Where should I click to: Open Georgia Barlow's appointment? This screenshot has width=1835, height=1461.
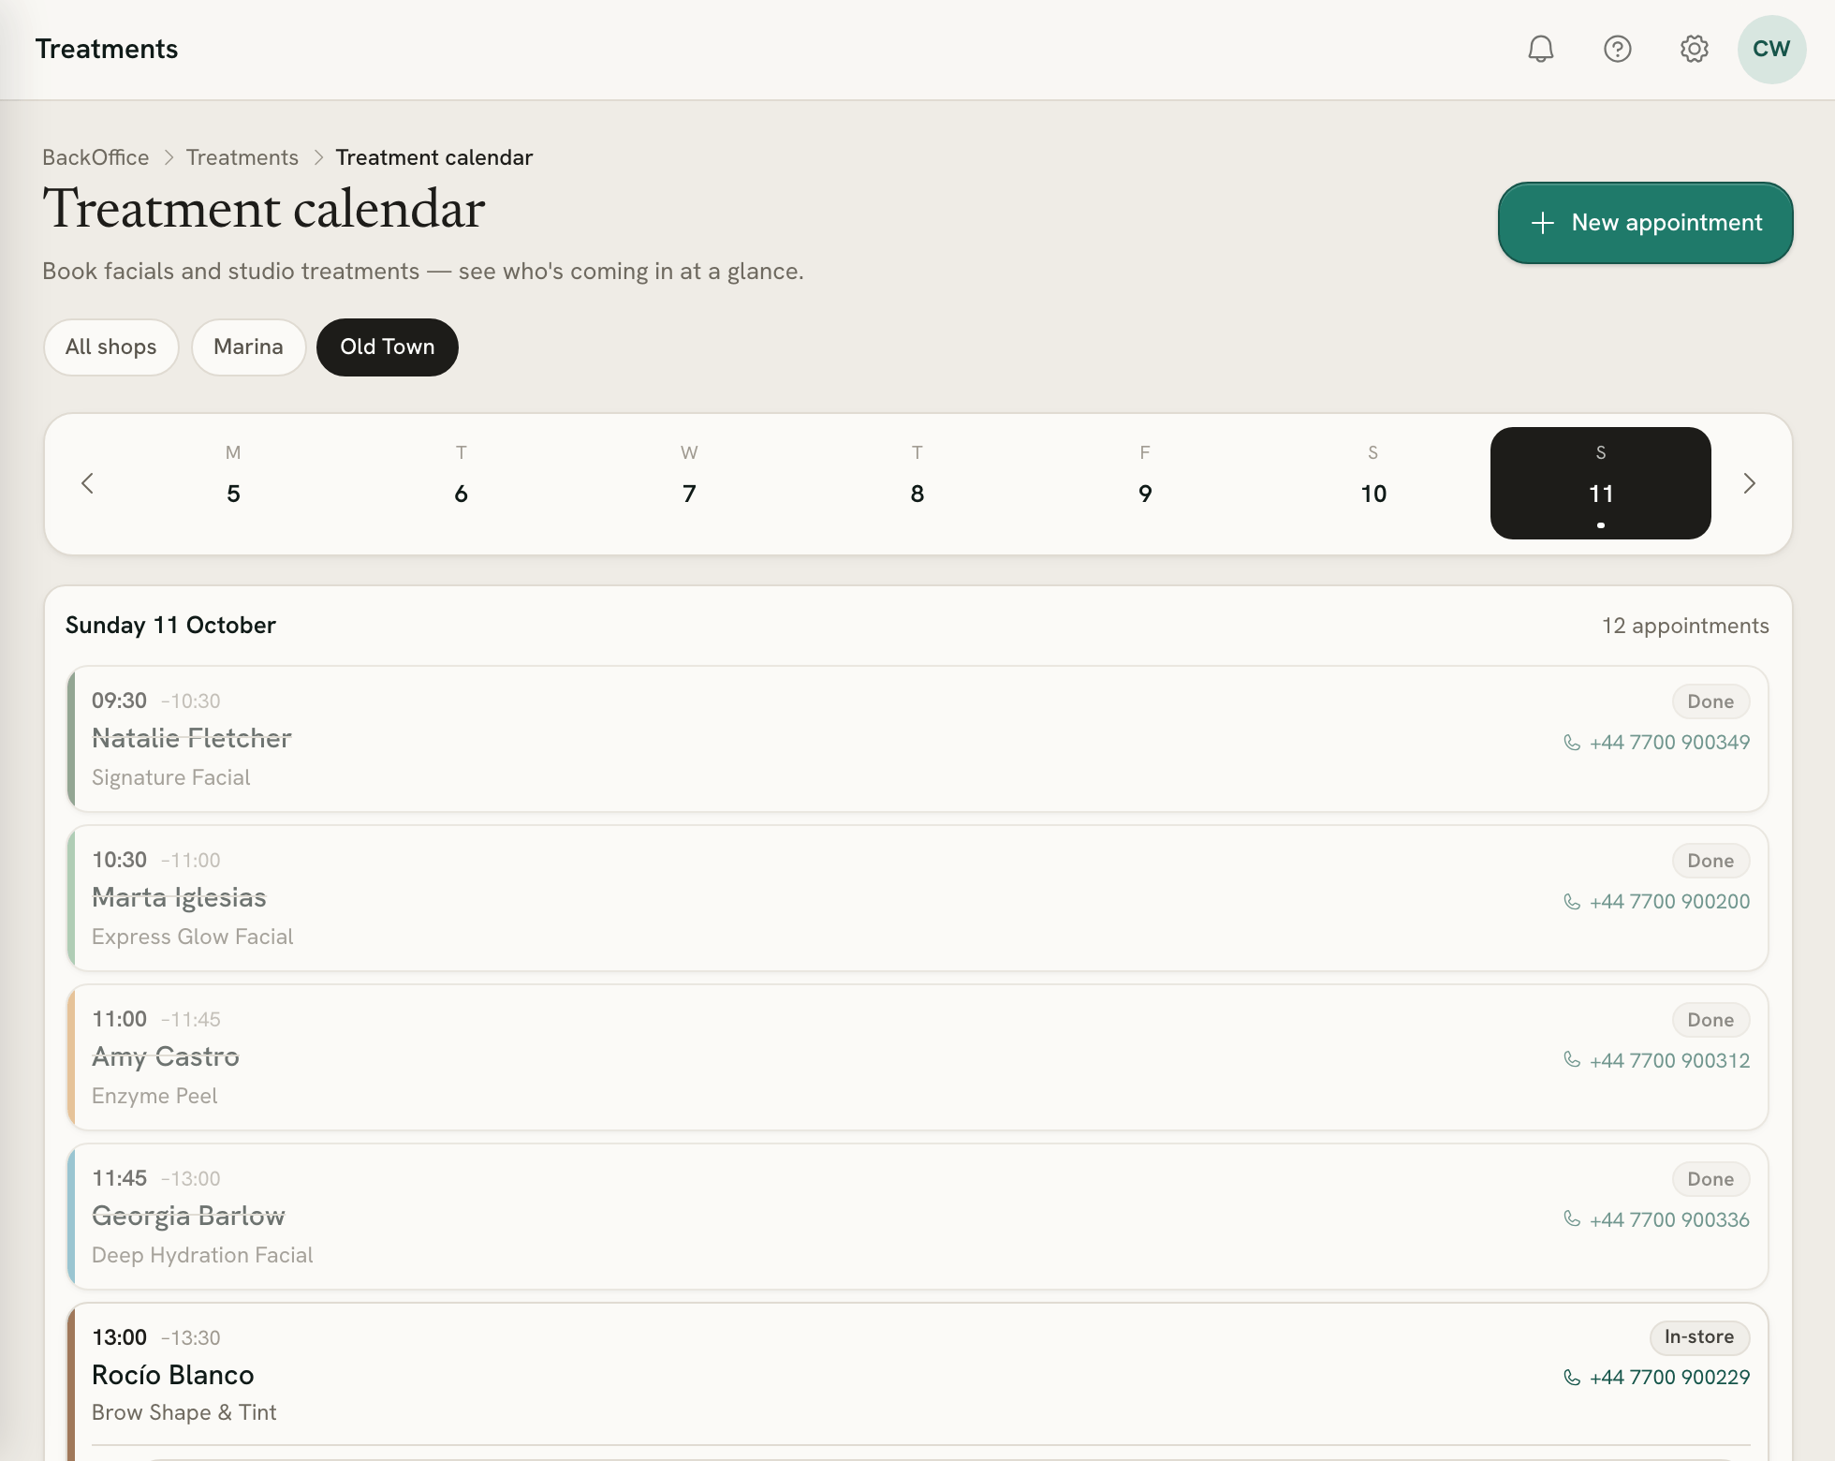[x=917, y=1217]
